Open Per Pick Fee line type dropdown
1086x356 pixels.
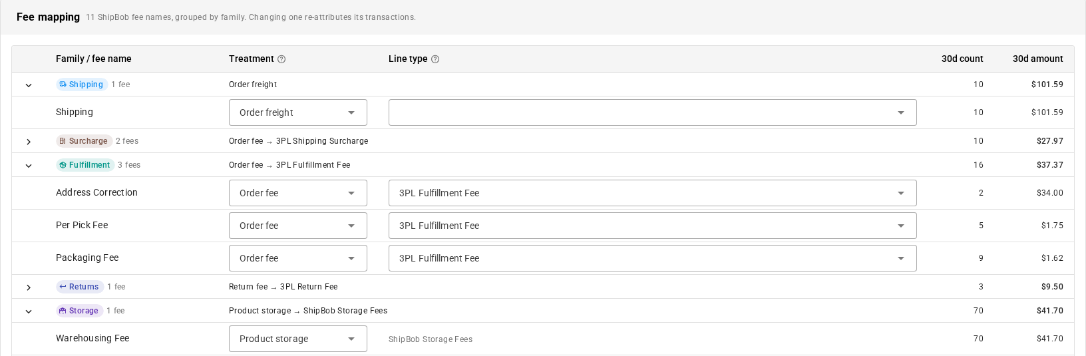(x=653, y=226)
